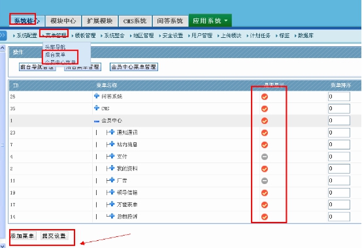Viewport: 362px width, 248px height.
Task: Select 后台菜单 from the dropdown menu
Action: pyautogui.click(x=55, y=55)
